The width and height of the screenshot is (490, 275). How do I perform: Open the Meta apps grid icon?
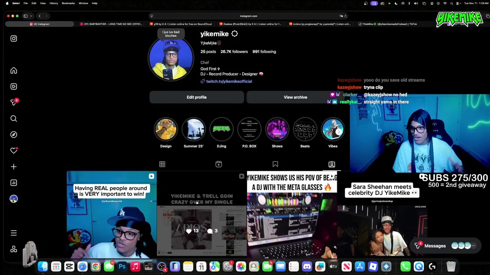(13, 249)
